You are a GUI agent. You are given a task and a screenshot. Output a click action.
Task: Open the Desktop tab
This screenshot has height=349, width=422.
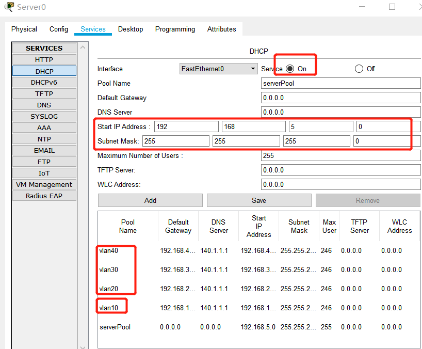tap(131, 29)
